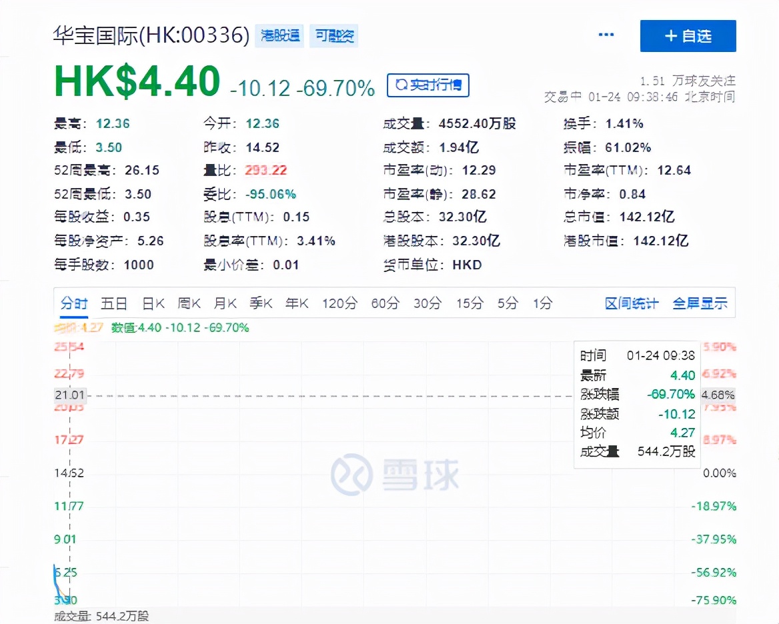Select the 可融资 tag
779x624 pixels.
334,36
